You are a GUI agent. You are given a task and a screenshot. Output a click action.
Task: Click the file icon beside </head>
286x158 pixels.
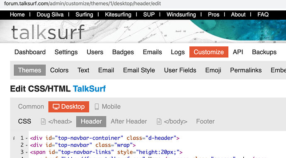(x=43, y=122)
